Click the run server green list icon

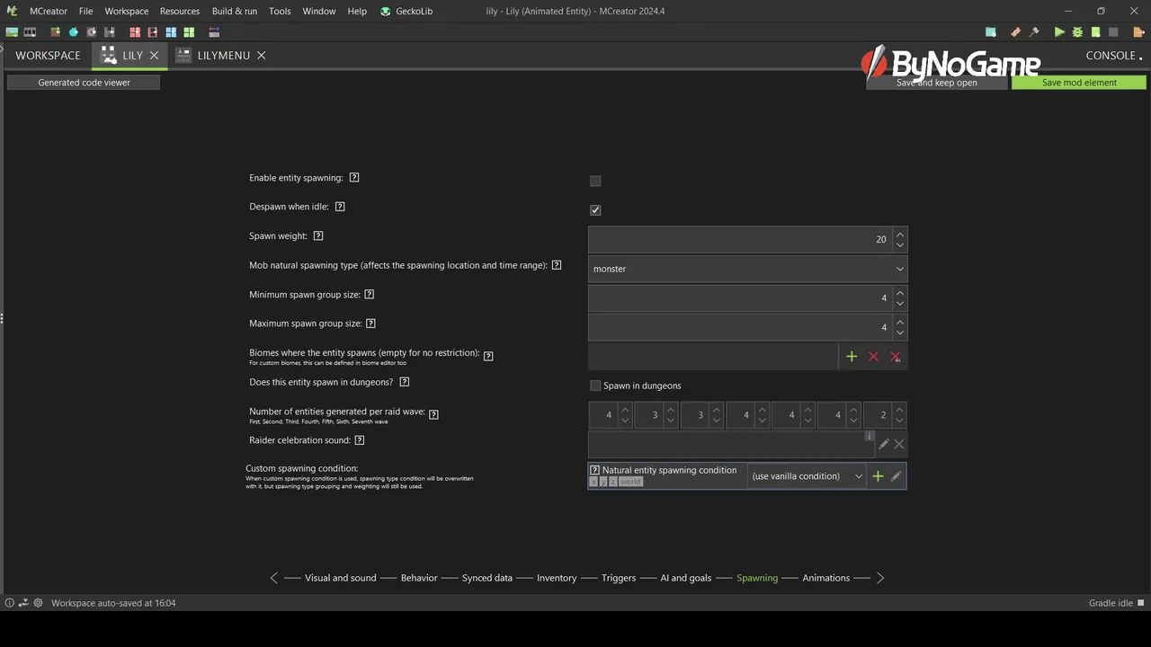pos(1095,32)
